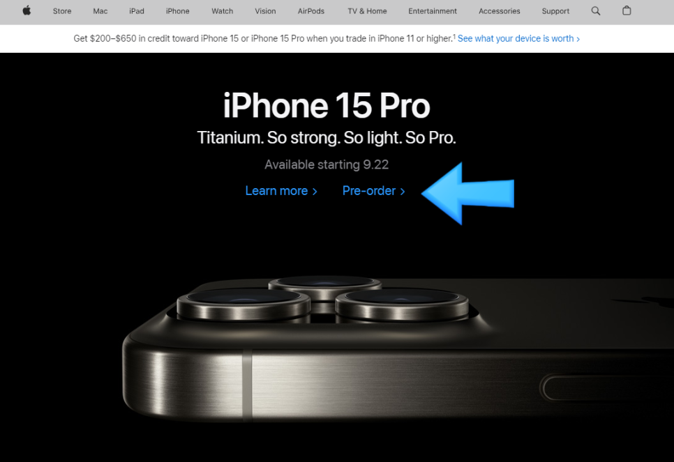Click the Pre-order link

[x=373, y=191]
